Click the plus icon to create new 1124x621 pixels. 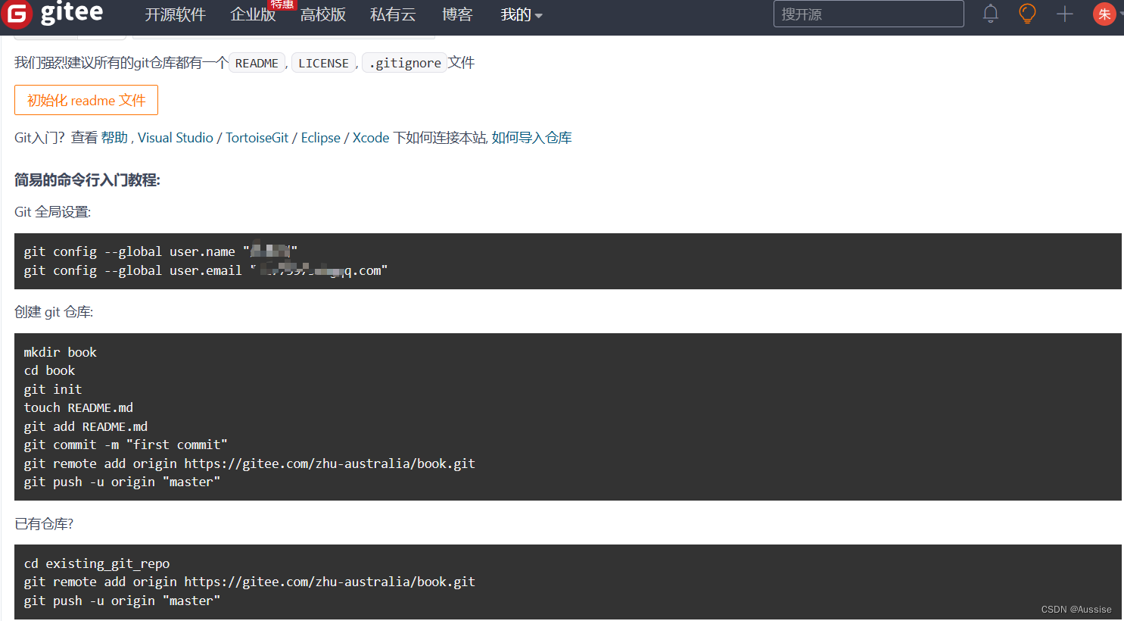(1065, 14)
